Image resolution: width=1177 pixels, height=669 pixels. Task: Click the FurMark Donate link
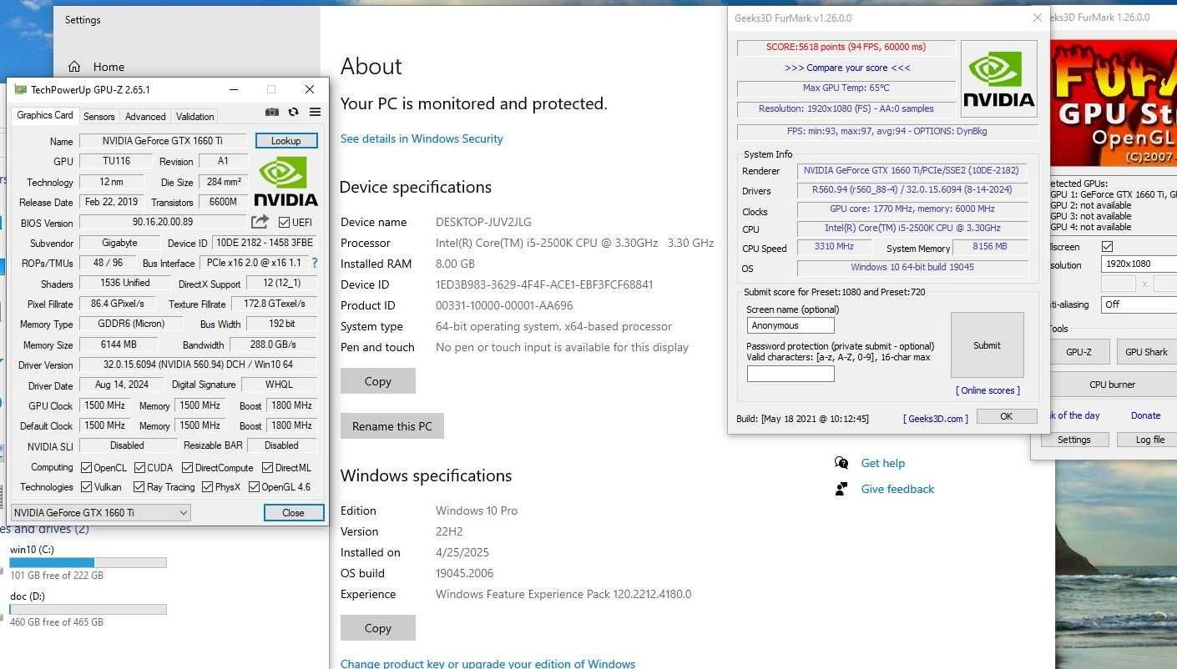(x=1145, y=415)
